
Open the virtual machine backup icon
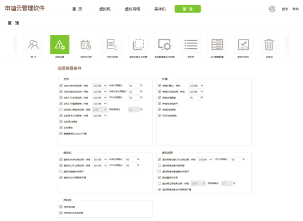click(x=138, y=45)
